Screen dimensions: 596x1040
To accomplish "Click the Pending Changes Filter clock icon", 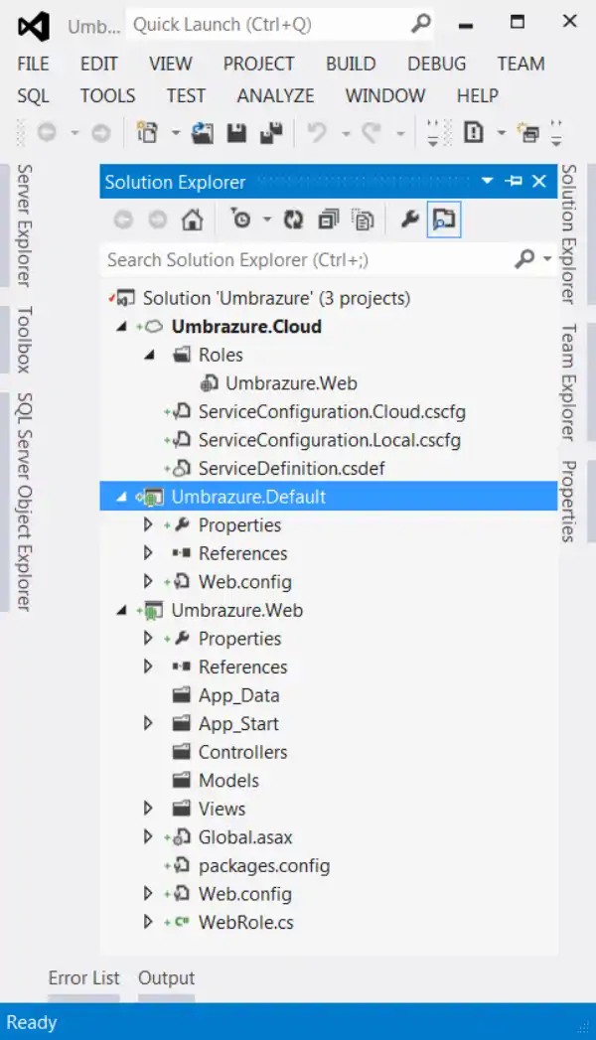I will (x=240, y=219).
